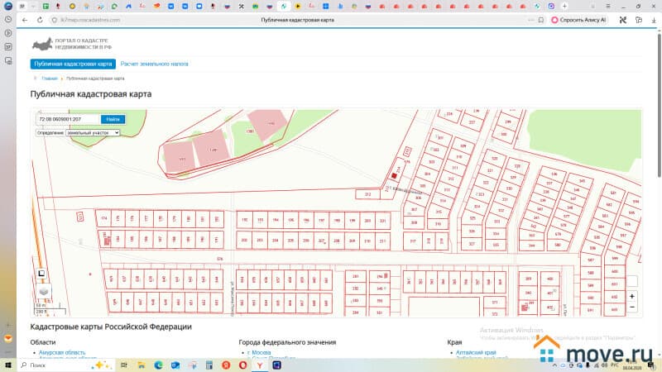Switch to Публичная кадастровая карта tab
Image resolution: width=662 pixels, height=372 pixels.
[73, 64]
